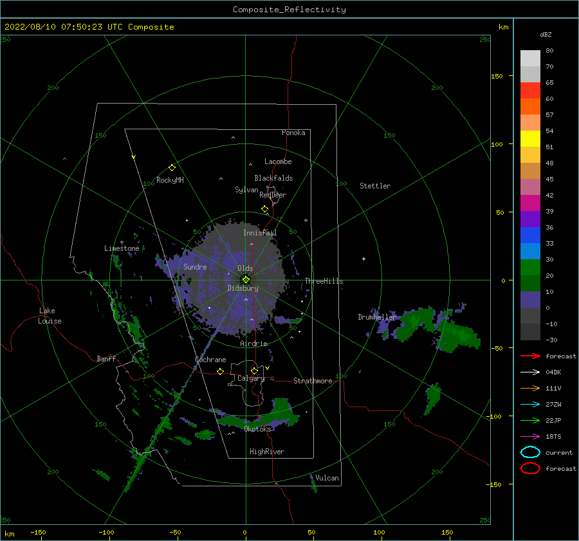Select the yellow diamond marker above Calgary label
This screenshot has height=541, width=579.
(254, 371)
